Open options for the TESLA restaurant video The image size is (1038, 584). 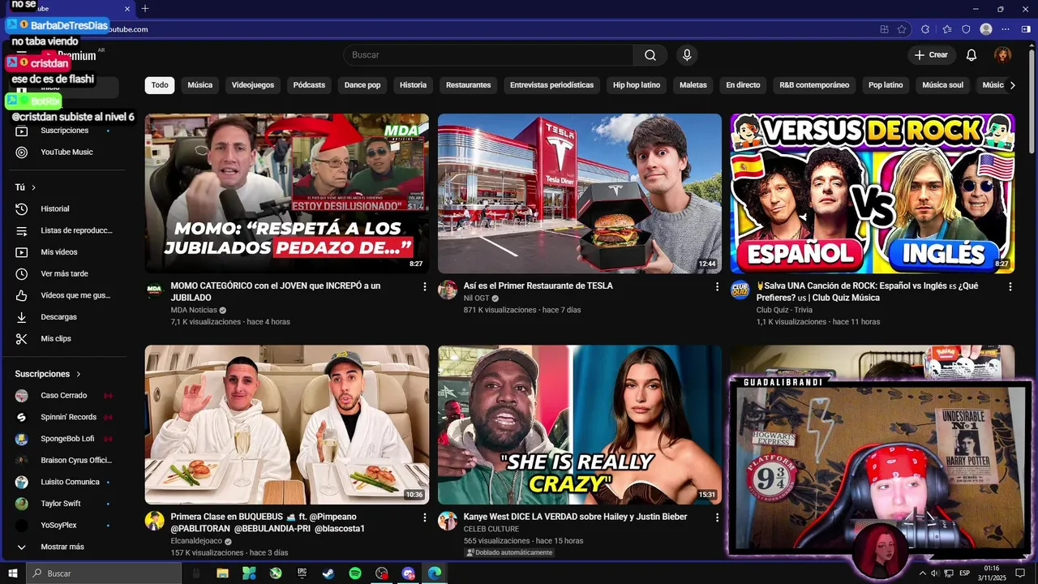pyautogui.click(x=717, y=286)
